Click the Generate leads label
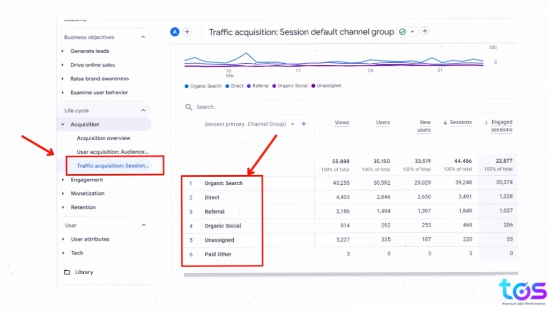This screenshot has height=310, width=548. [90, 51]
